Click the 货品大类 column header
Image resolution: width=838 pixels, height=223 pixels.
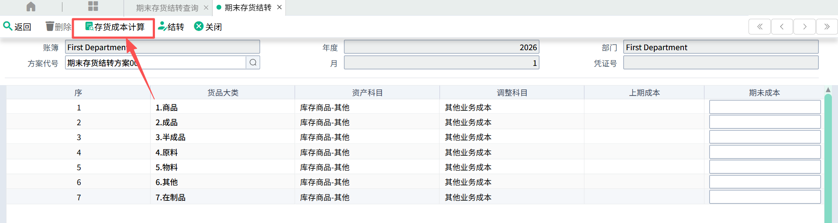(223, 93)
